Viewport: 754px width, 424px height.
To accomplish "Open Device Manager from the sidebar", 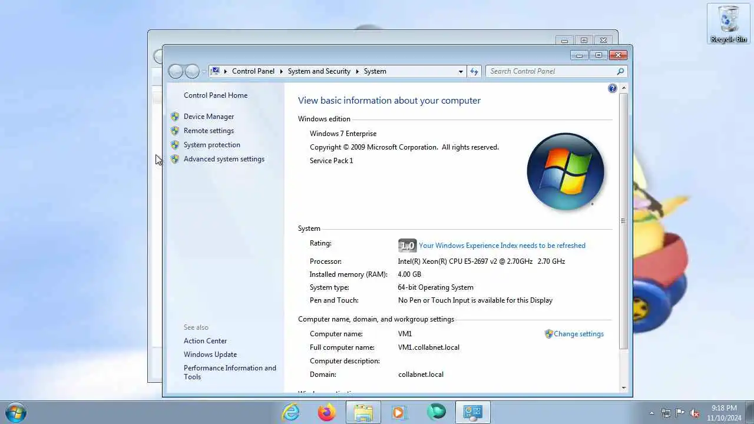I will (x=209, y=117).
